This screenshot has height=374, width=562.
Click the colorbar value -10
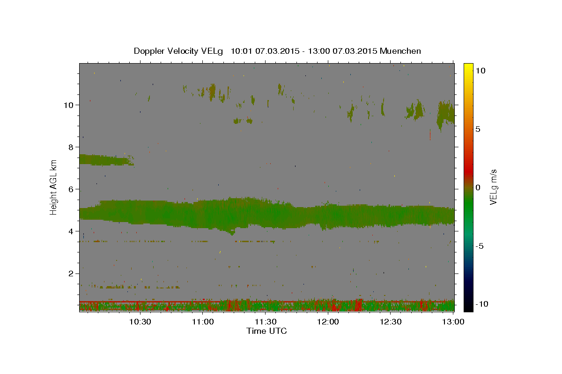(481, 304)
